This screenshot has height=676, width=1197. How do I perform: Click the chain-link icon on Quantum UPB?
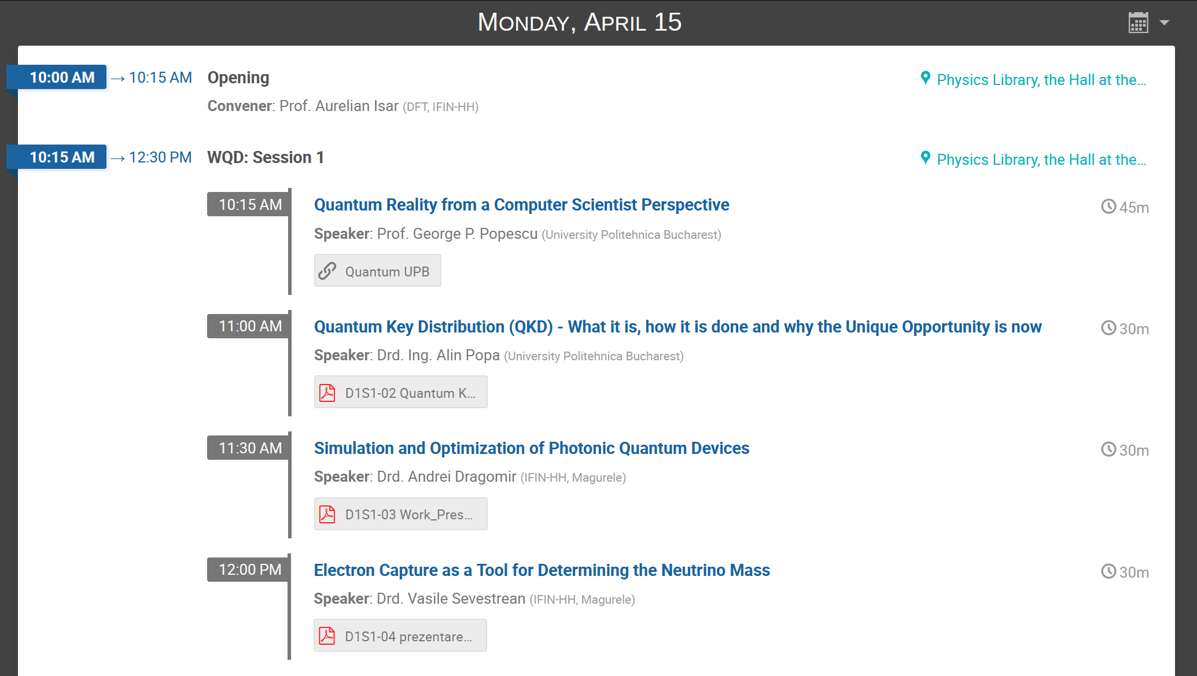(x=327, y=271)
